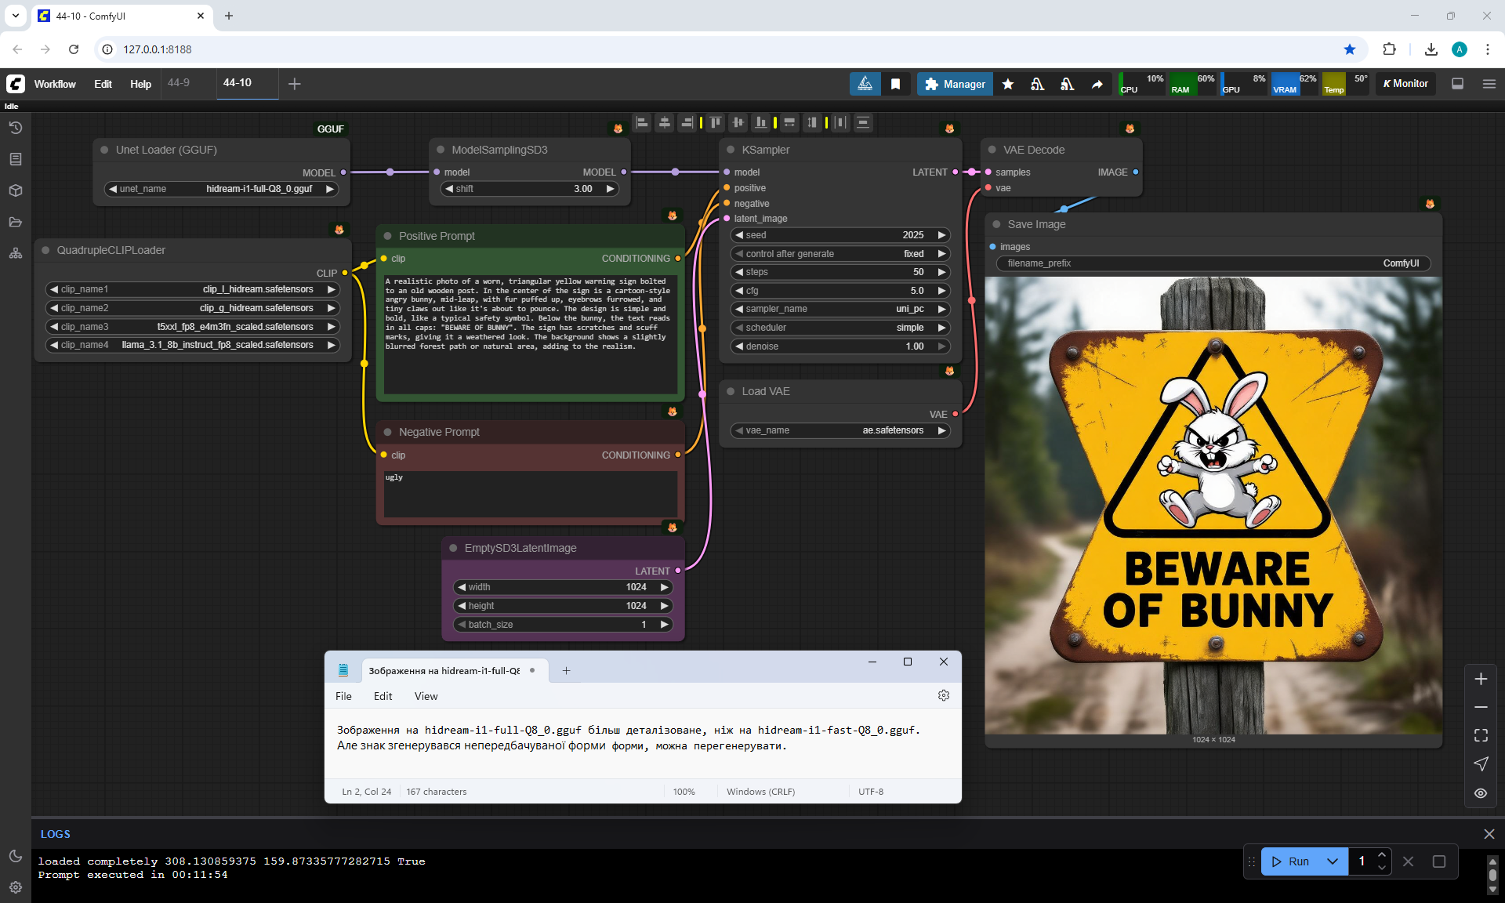Click the star favorites icon beside Manager
The height and width of the screenshot is (903, 1505).
(1008, 84)
